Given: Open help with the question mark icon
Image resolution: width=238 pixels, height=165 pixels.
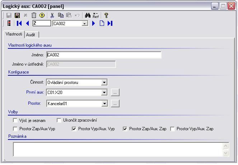Looking at the screenshot, I should (x=106, y=15).
